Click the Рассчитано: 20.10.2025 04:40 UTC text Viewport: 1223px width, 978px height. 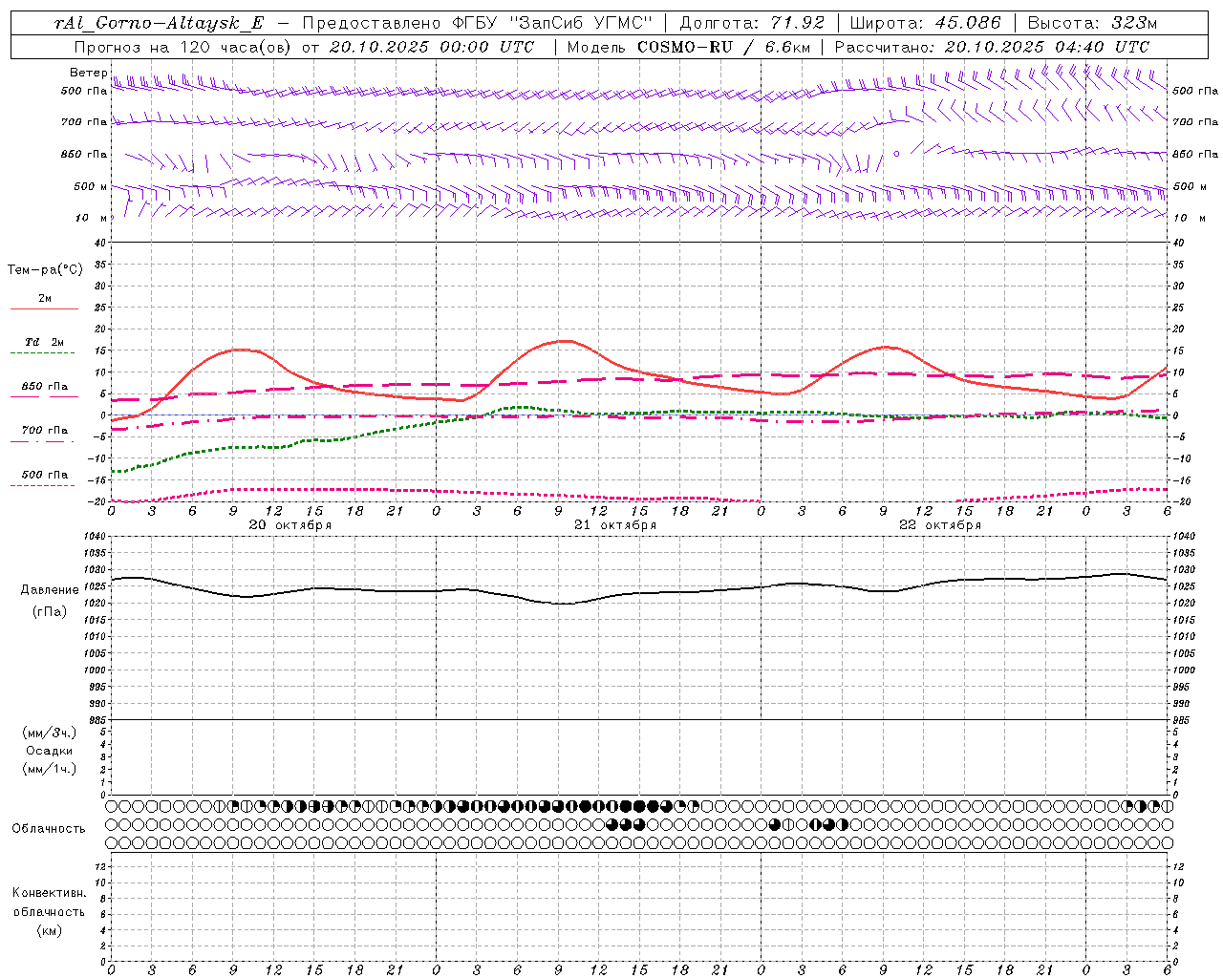coord(992,47)
